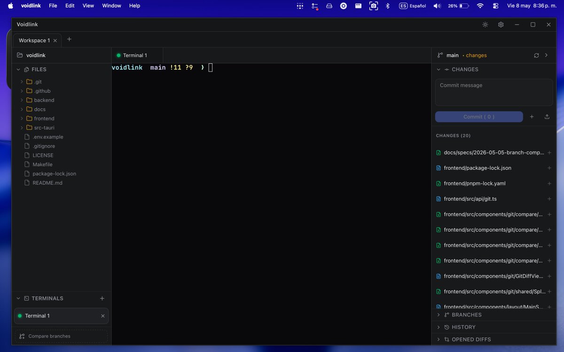This screenshot has height=352, width=564.
Task: Stage all changes with plus beside Commit
Action: (x=532, y=117)
